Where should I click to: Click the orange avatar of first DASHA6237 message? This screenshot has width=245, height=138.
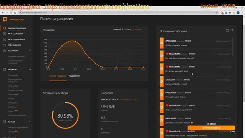162,43
